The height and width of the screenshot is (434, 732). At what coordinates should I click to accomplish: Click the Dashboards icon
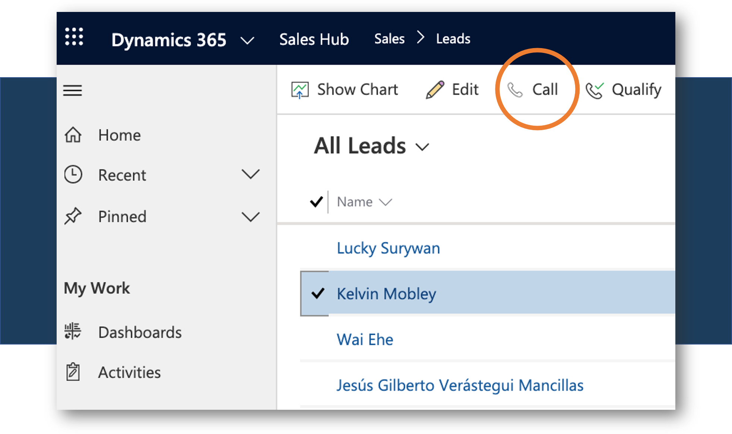click(x=73, y=331)
